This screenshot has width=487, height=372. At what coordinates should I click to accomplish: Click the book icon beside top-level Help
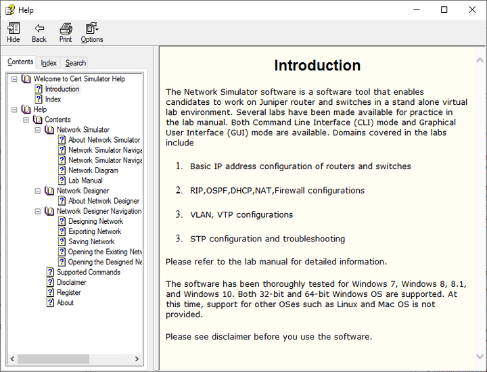tap(26, 110)
